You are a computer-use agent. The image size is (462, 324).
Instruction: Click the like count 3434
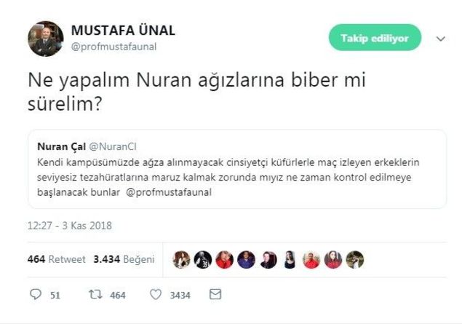[180, 295]
